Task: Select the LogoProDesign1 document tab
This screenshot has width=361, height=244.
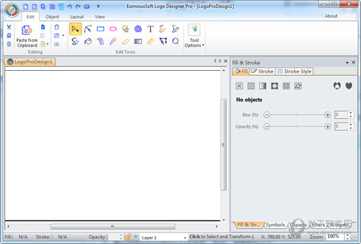Action: tap(30, 62)
